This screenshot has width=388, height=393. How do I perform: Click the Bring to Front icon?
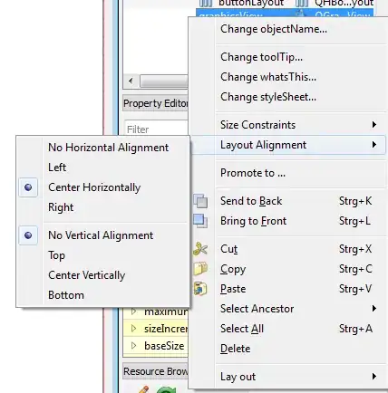200,221
